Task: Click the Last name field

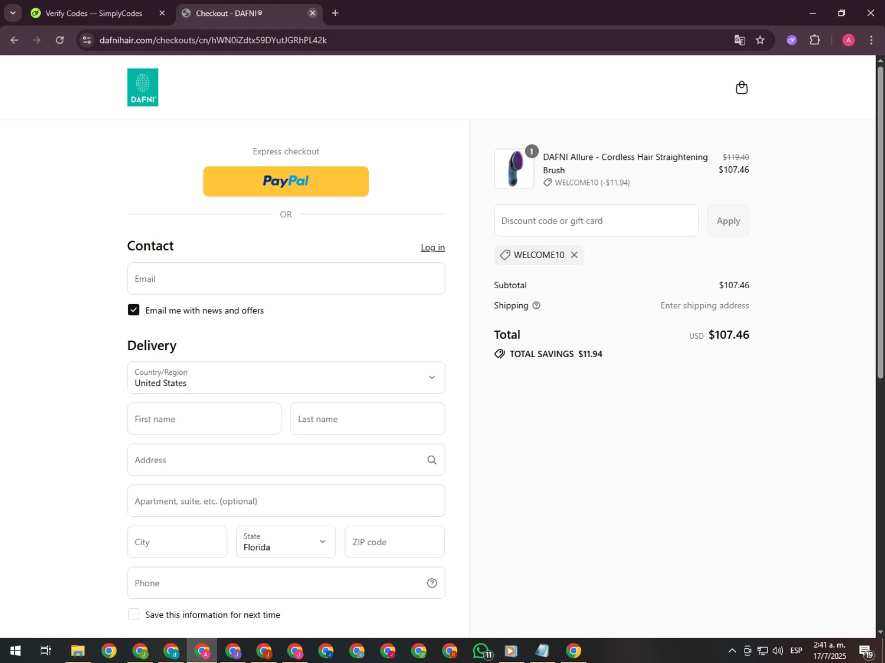Action: 368,419
